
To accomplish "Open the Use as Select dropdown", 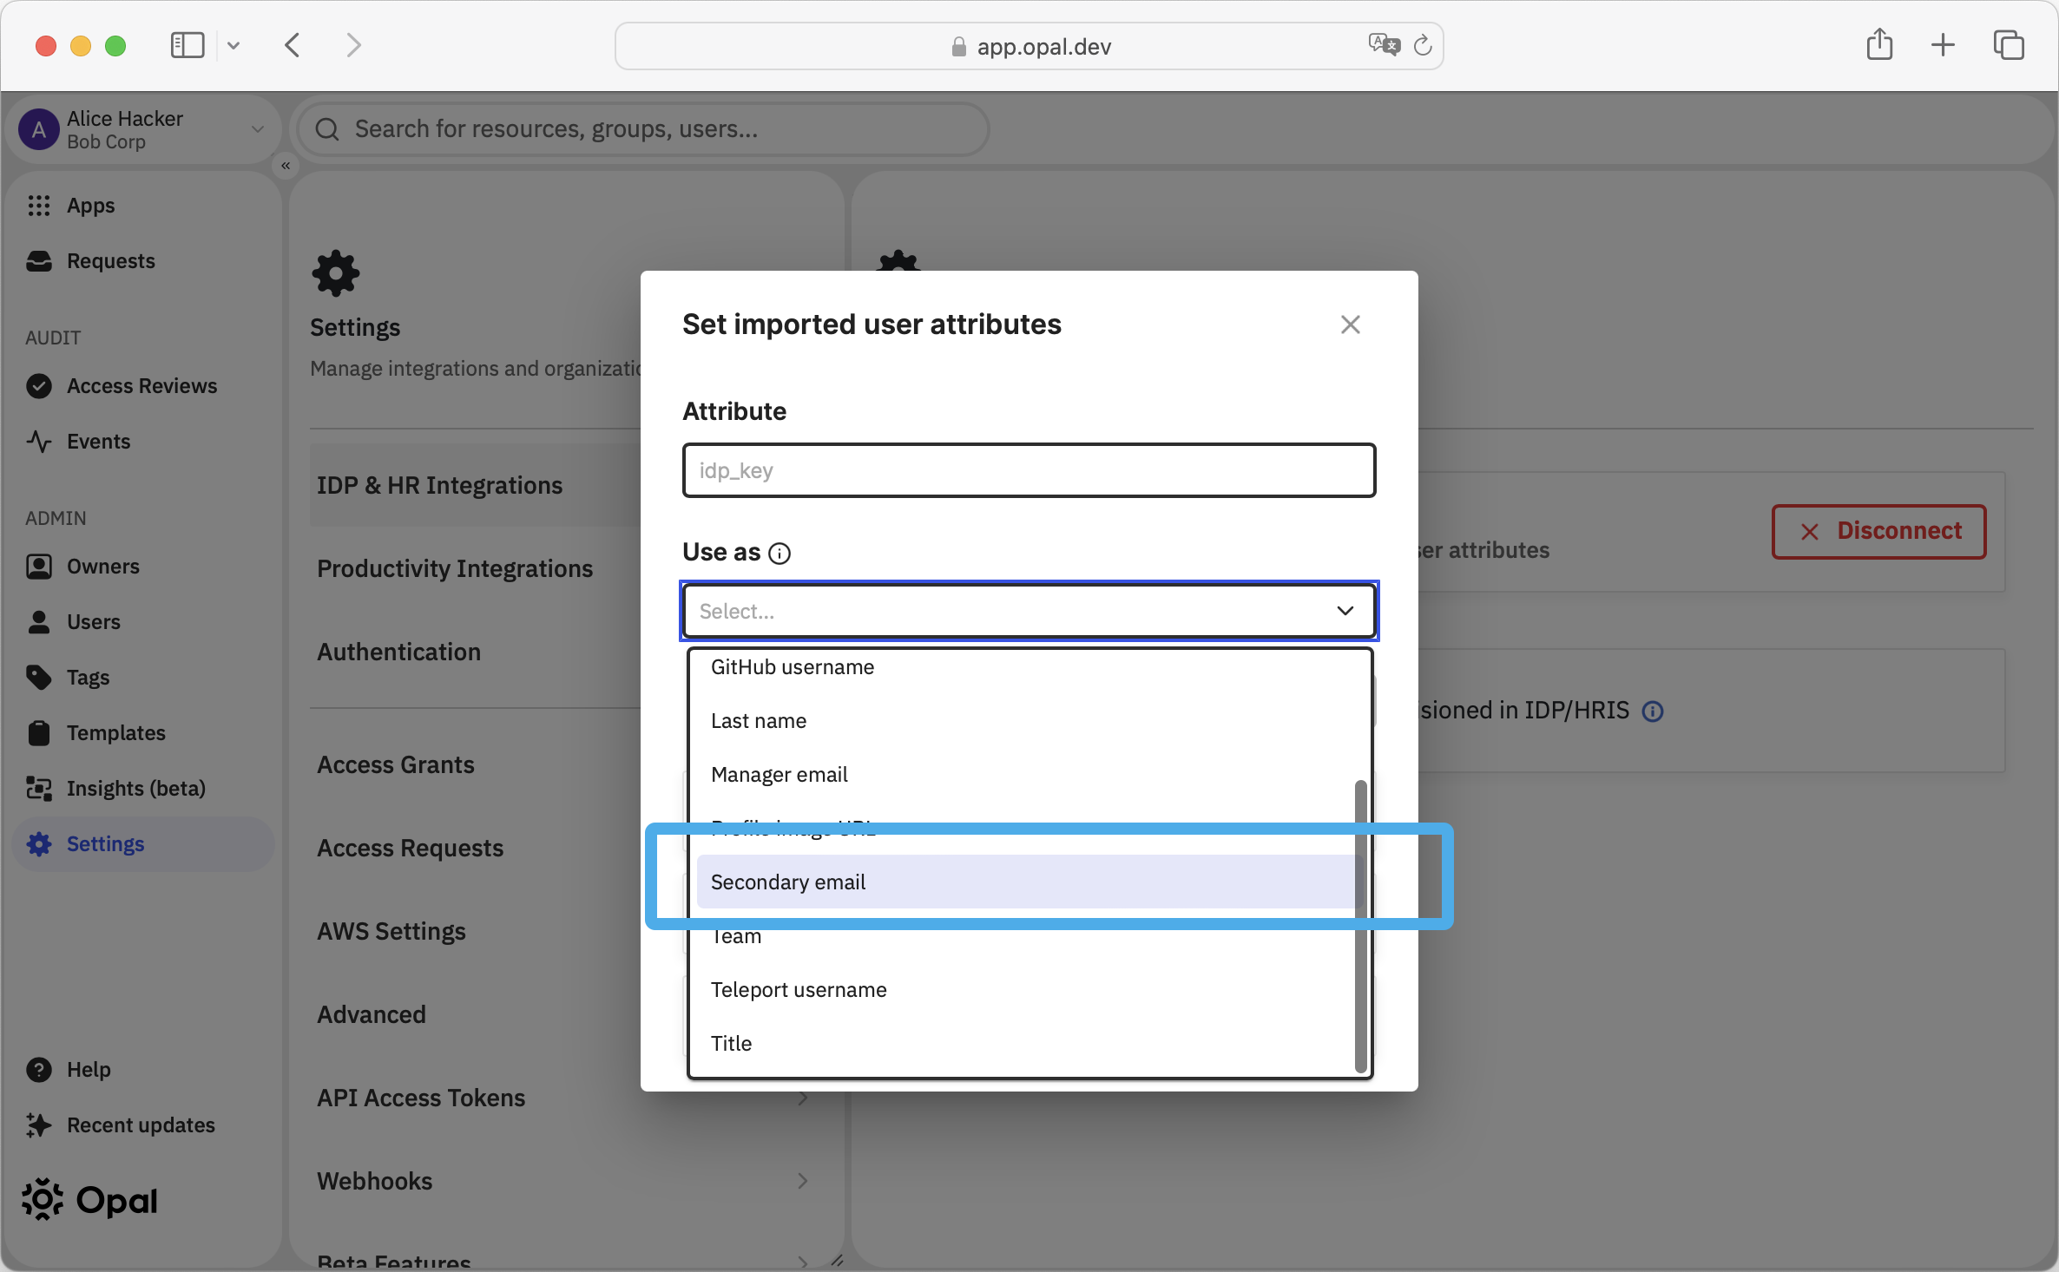I will [x=1029, y=611].
